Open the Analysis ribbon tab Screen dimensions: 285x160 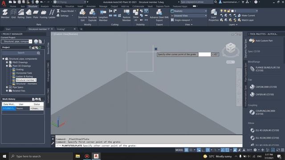click(45, 6)
